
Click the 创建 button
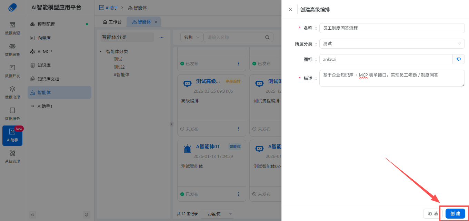455,213
